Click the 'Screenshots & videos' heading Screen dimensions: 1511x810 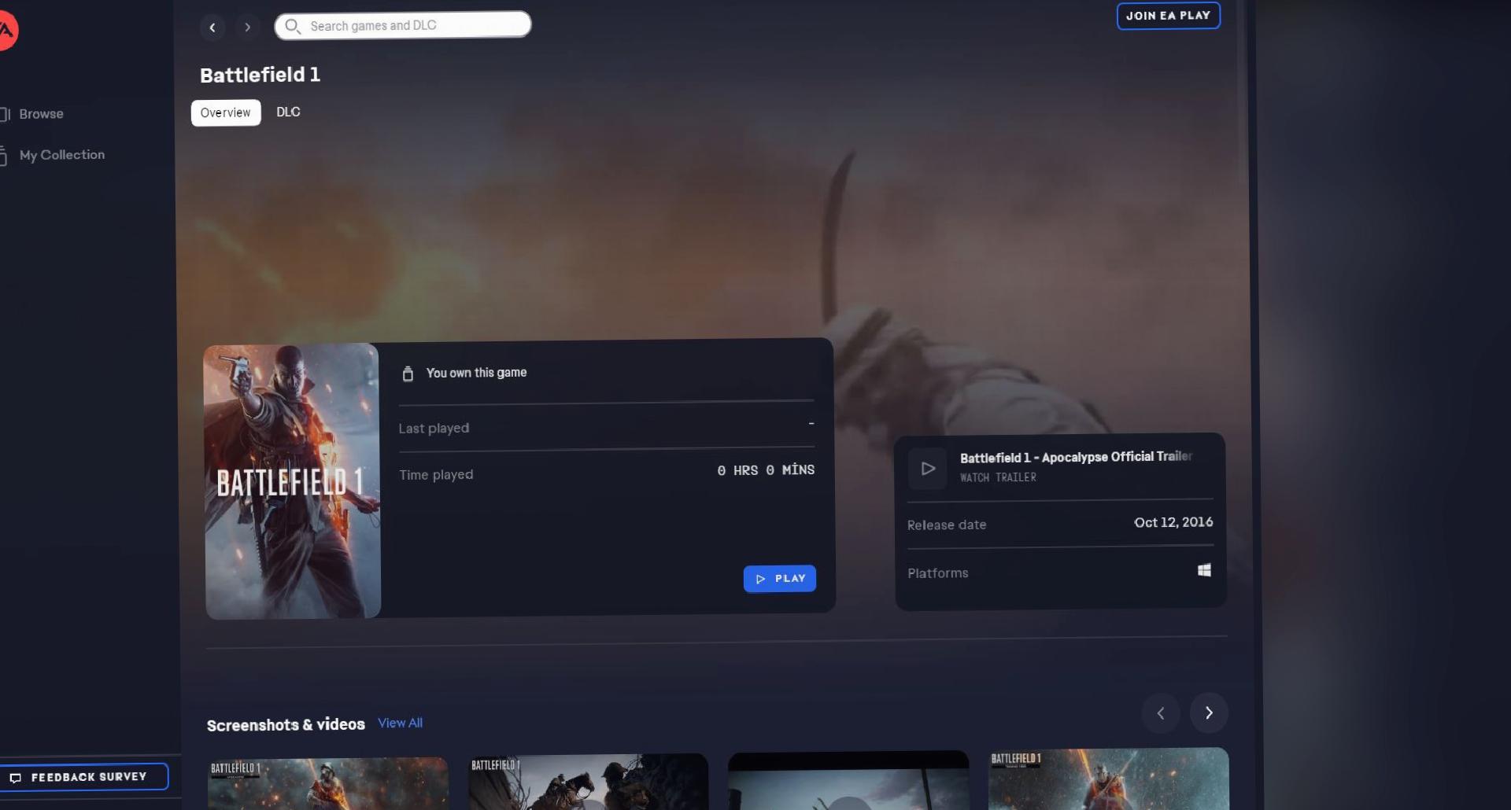click(286, 724)
